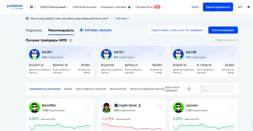The image size is (253, 131).
Task: Click the NEW badge next to Торговые боты
Action: coord(157,7)
